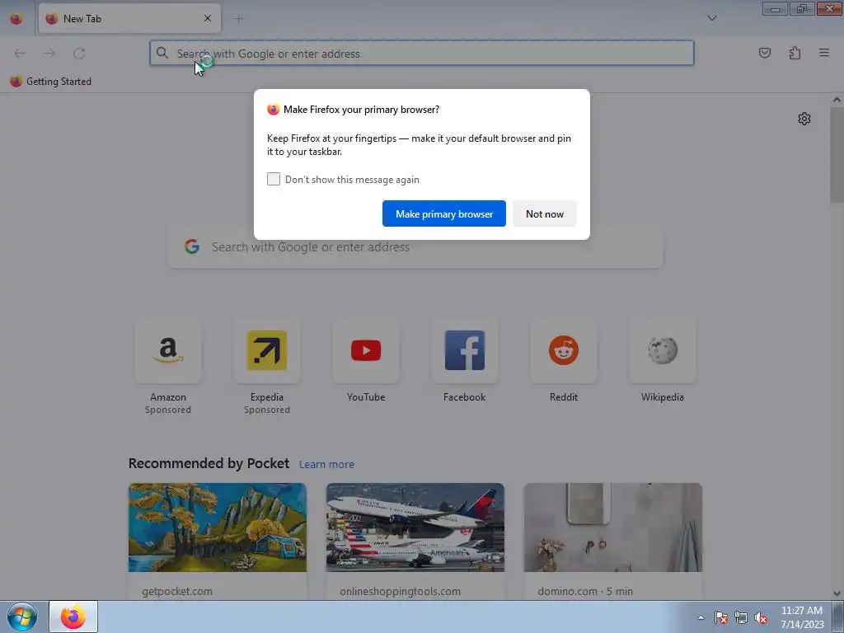Click the page scrollbar down arrow

pos(837,593)
